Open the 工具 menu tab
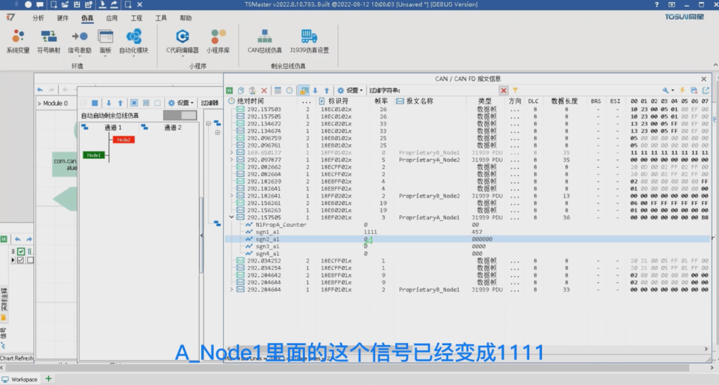The width and height of the screenshot is (719, 385). 161,18
